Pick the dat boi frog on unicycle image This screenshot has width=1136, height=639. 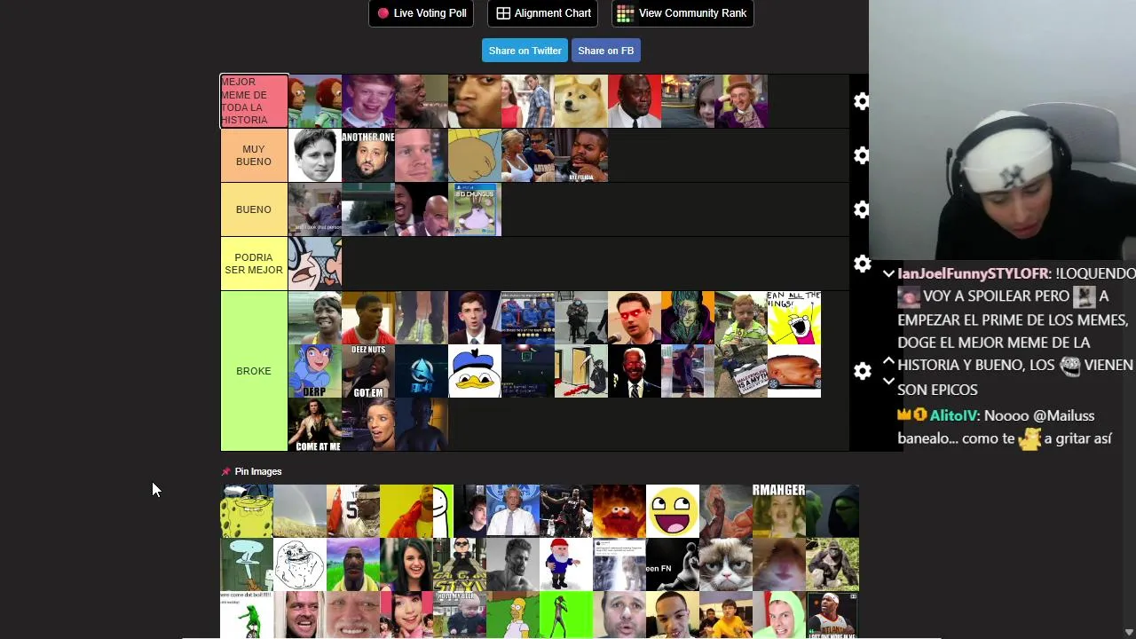point(247,614)
